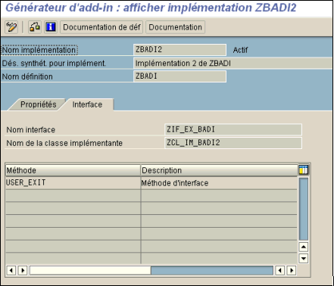Click the Nom définition field ZBADI

pyautogui.click(x=179, y=76)
